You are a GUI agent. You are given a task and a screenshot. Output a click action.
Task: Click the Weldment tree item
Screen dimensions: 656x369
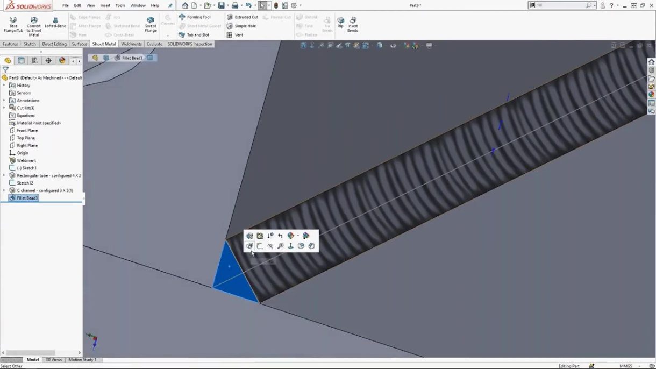pyautogui.click(x=26, y=160)
